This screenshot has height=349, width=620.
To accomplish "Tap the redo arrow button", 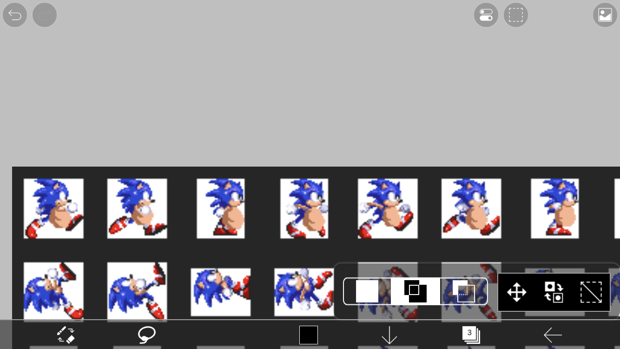I will pos(45,15).
